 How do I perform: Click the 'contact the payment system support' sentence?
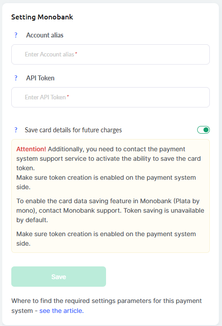[x=108, y=158]
